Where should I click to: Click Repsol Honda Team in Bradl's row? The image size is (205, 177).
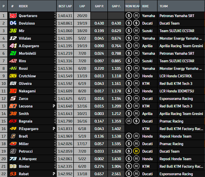click(x=175, y=136)
